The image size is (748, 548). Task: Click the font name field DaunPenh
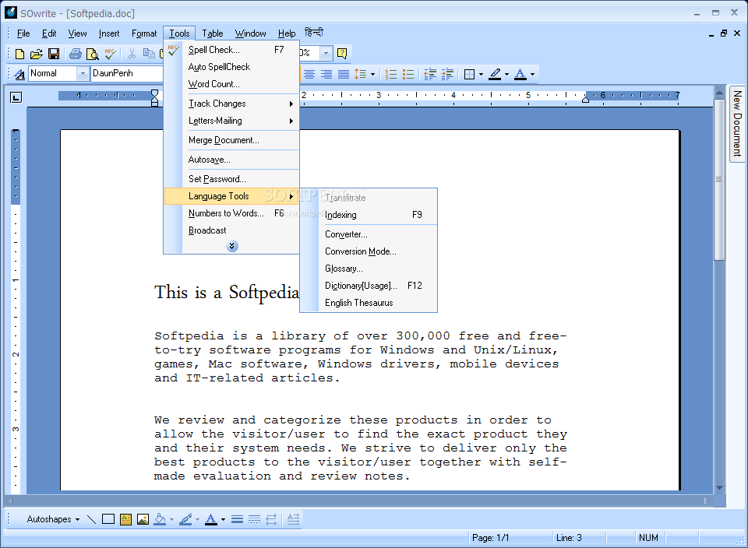(x=127, y=73)
